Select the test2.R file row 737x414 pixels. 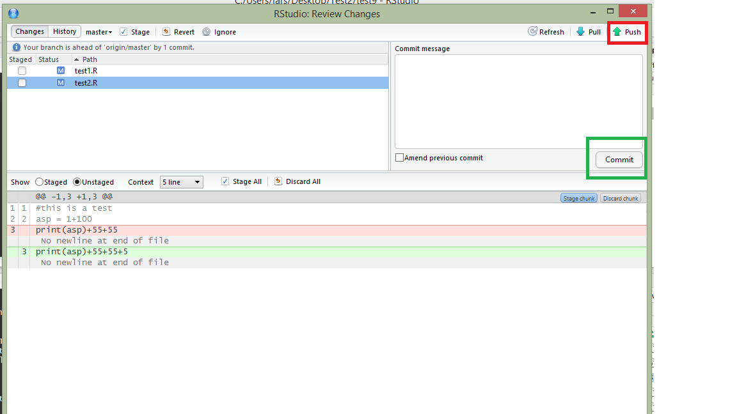tap(198, 82)
